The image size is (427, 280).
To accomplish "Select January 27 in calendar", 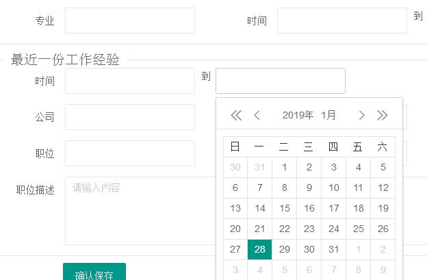I will [235, 249].
